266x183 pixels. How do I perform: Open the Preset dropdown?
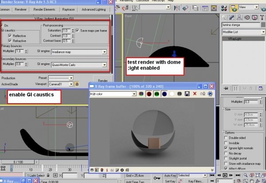pos(71,78)
